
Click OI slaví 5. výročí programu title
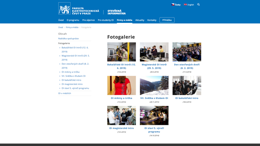click(154, 130)
